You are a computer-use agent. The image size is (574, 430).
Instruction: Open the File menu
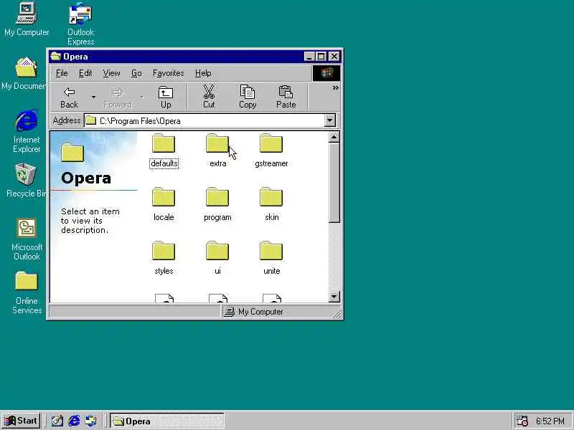pyautogui.click(x=62, y=73)
